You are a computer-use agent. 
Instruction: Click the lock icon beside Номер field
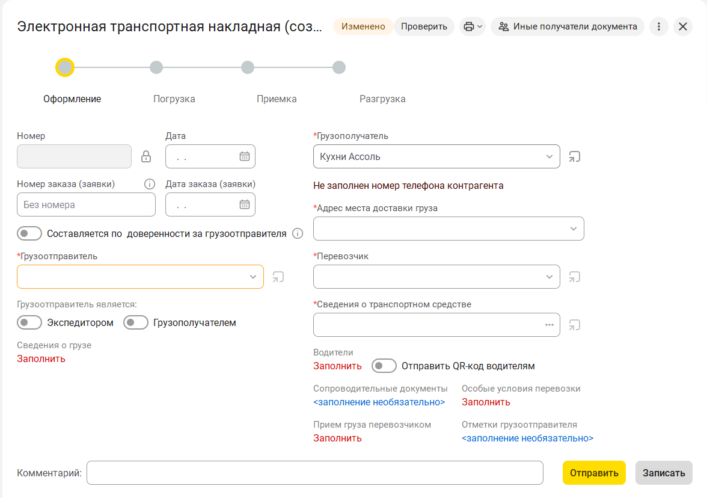coord(145,156)
